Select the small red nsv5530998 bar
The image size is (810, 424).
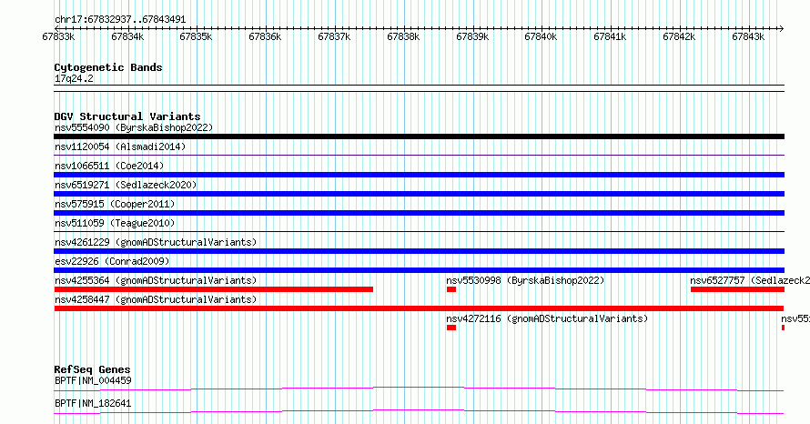tap(451, 289)
